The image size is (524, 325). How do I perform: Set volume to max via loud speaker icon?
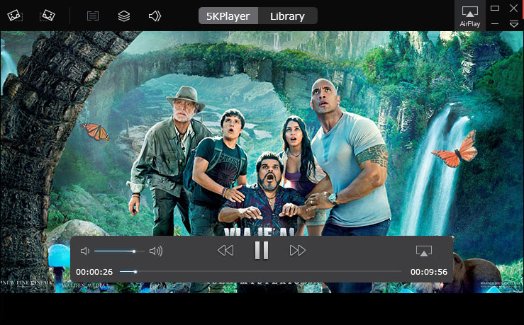[x=156, y=251]
